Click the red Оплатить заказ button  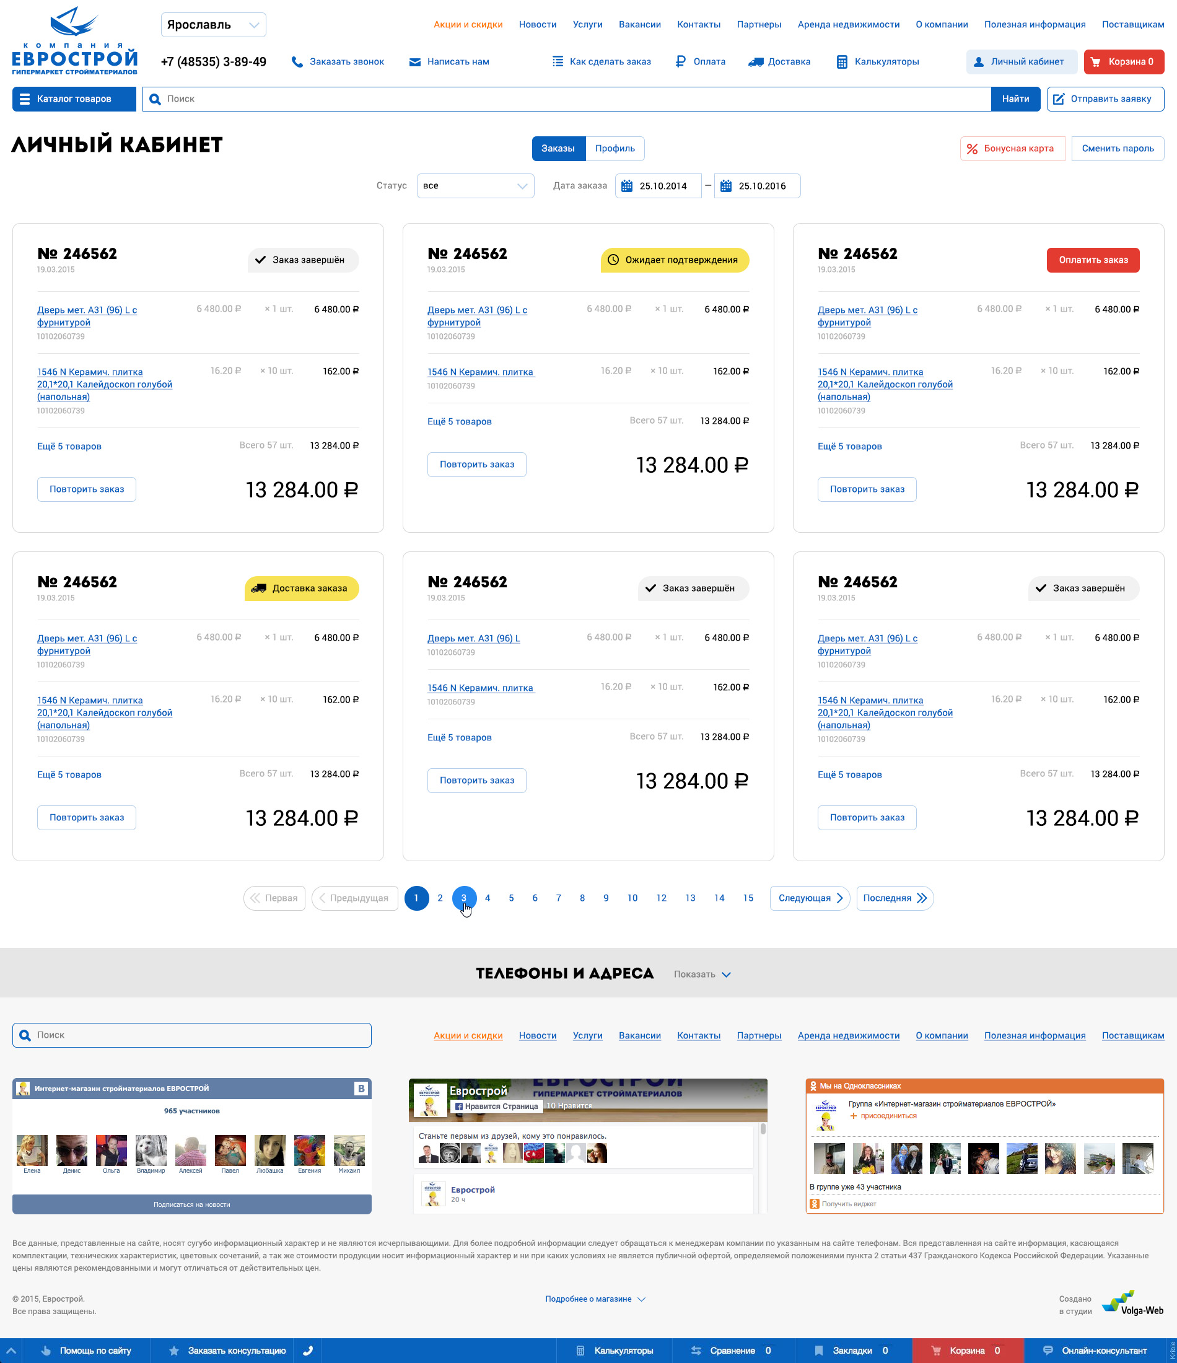click(1093, 260)
